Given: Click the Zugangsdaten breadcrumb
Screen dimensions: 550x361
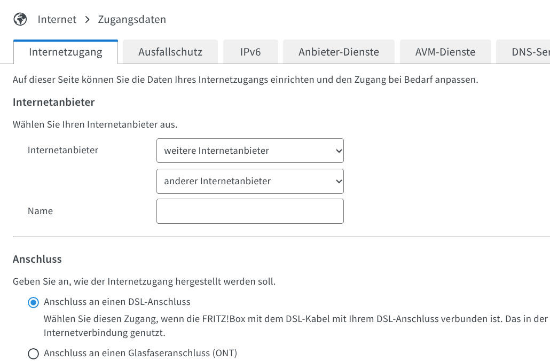Looking at the screenshot, I should coord(132,20).
